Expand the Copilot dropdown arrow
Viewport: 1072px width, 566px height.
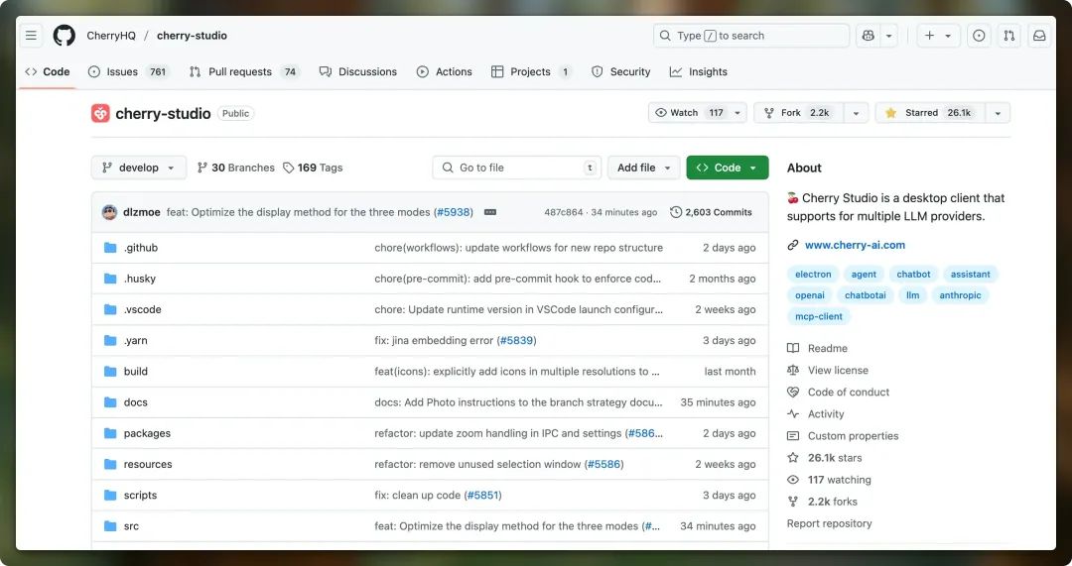(888, 36)
